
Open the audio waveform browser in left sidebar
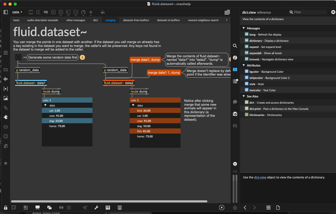(6, 79)
